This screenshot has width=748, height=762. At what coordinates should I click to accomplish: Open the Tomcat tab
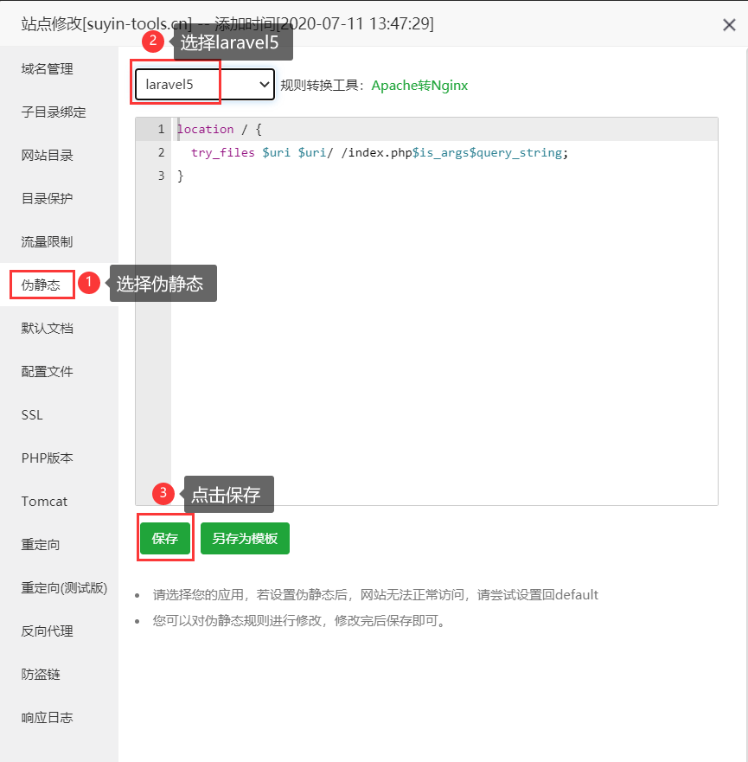(44, 502)
